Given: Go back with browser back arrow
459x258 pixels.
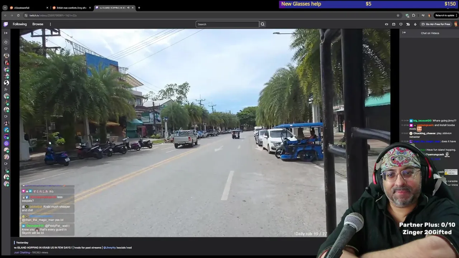Looking at the screenshot, I should tap(5, 15).
